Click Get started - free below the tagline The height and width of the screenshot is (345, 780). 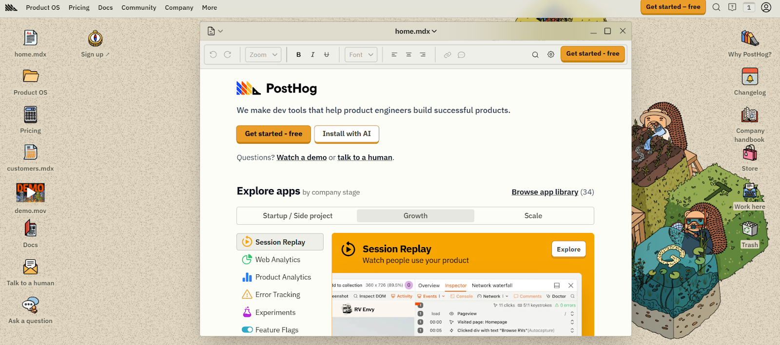coord(273,134)
